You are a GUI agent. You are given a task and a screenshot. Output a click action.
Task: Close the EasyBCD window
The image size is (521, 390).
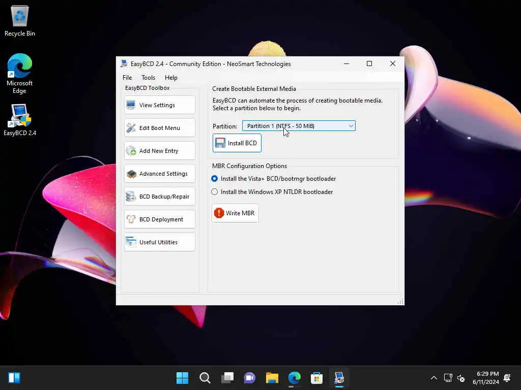coord(393,63)
